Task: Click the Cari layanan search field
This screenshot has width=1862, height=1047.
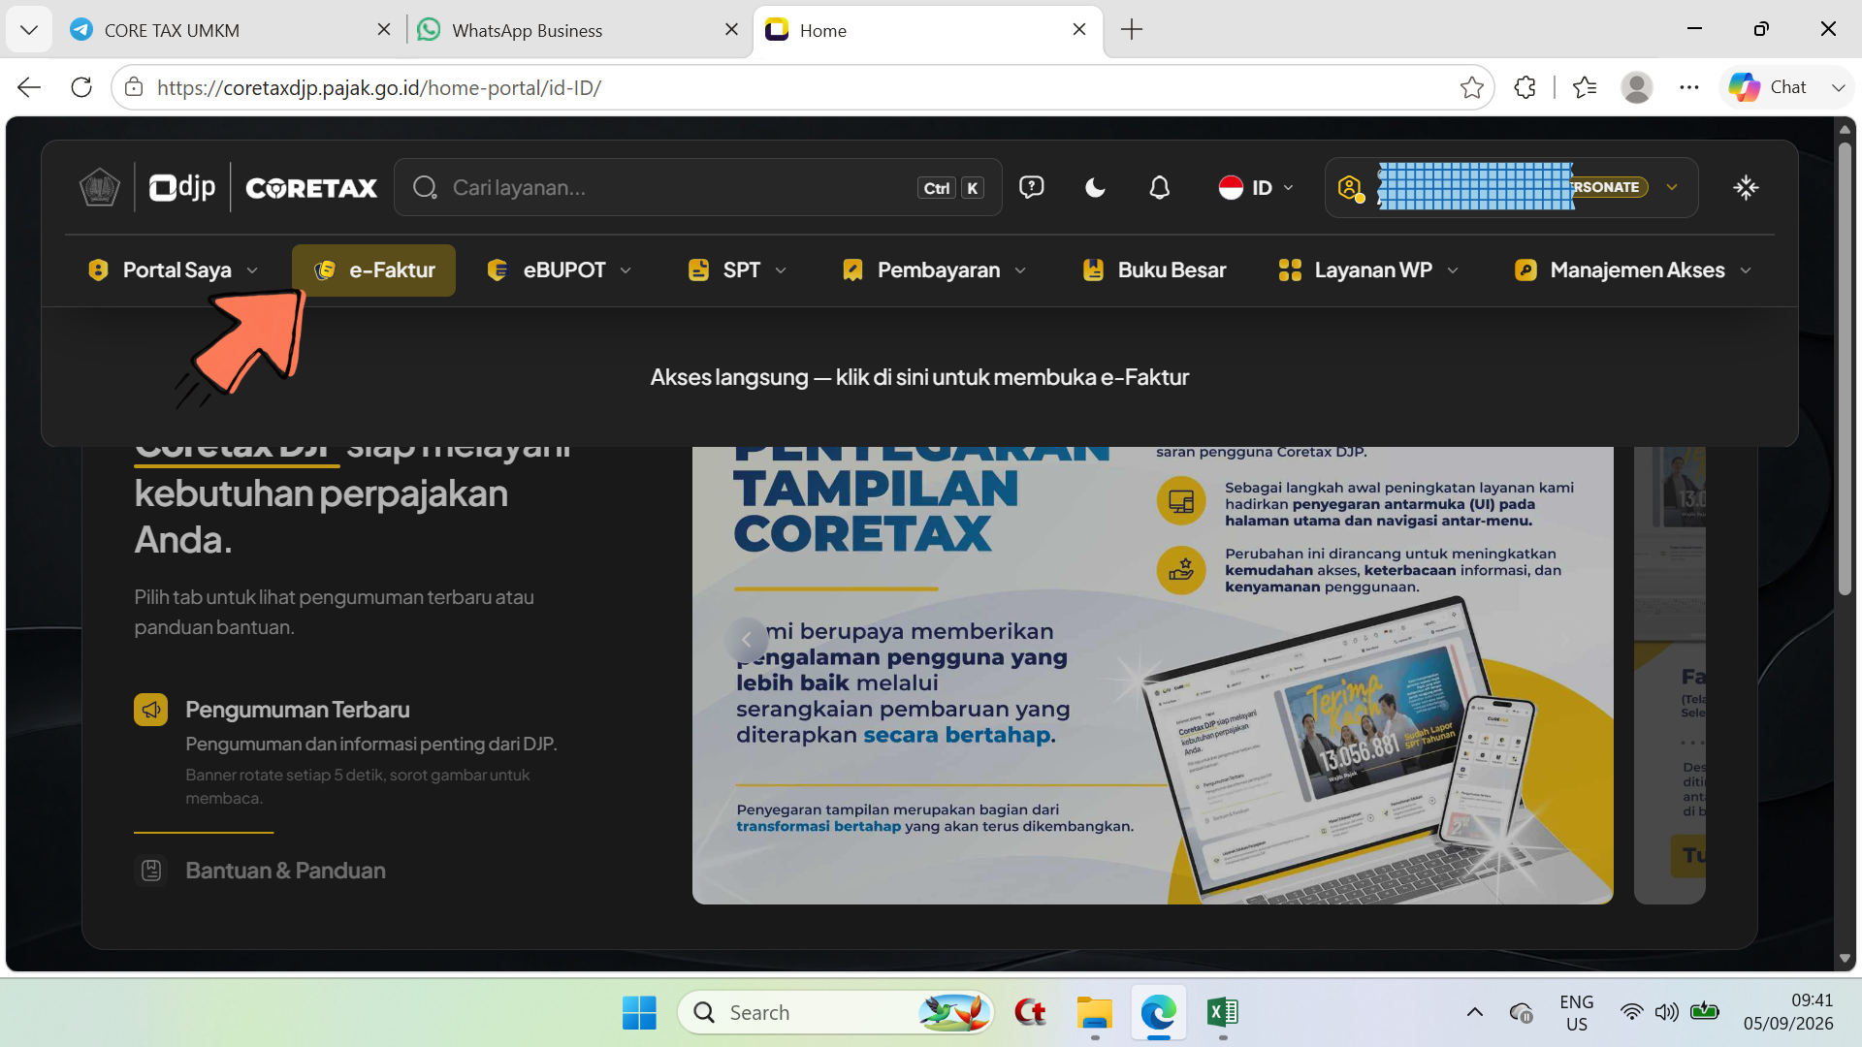Action: [697, 187]
